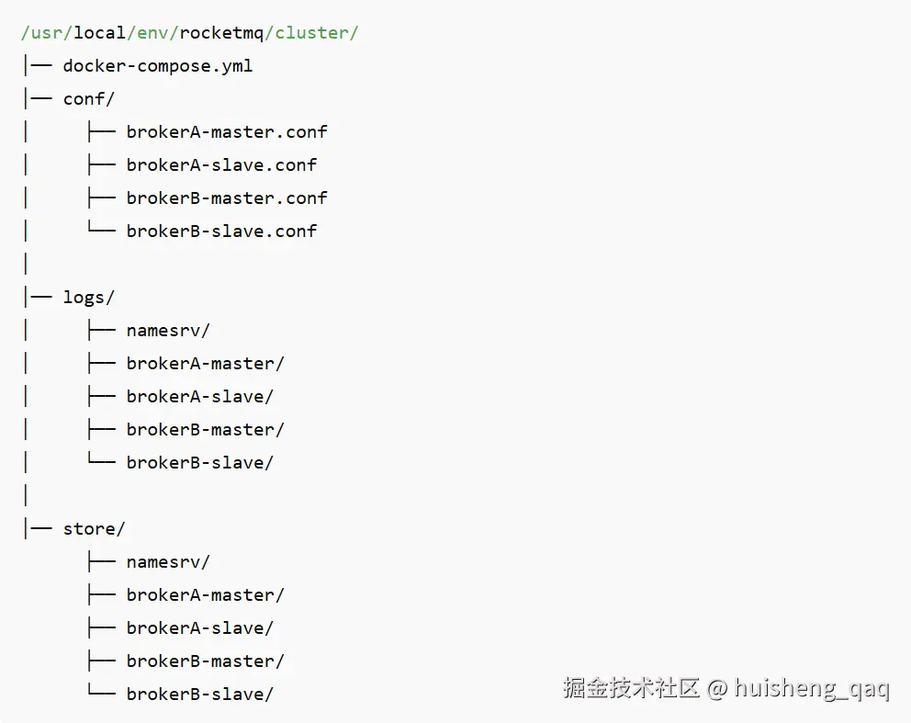Select brokerB-slave.conf file entry

[x=221, y=232]
